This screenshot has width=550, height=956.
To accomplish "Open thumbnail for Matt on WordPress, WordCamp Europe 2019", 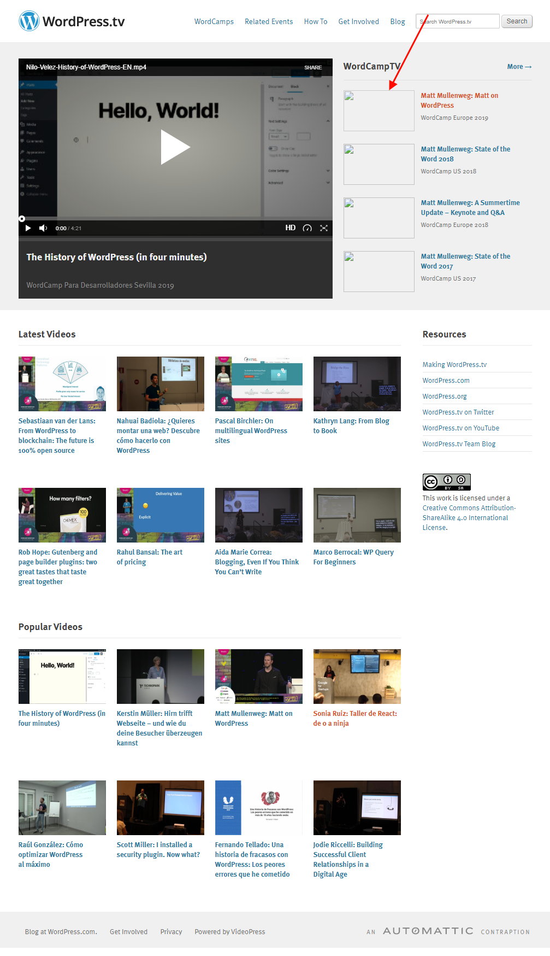I will point(379,111).
